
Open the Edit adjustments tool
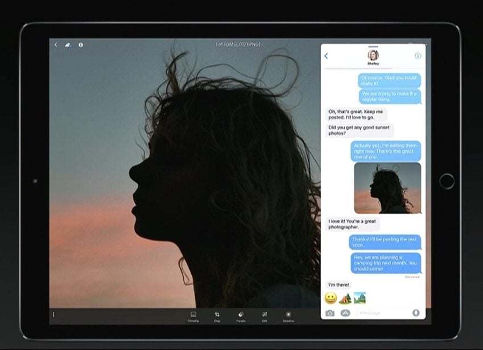(x=265, y=315)
